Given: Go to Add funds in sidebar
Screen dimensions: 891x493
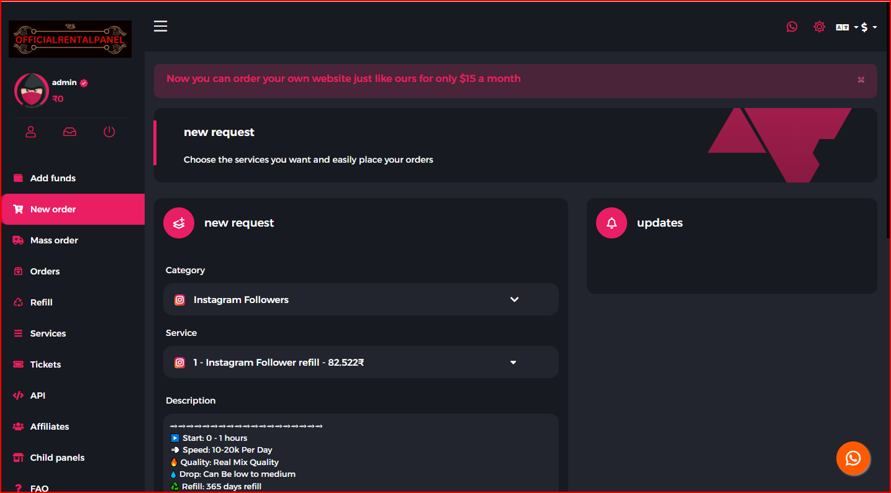Looking at the screenshot, I should coord(53,178).
